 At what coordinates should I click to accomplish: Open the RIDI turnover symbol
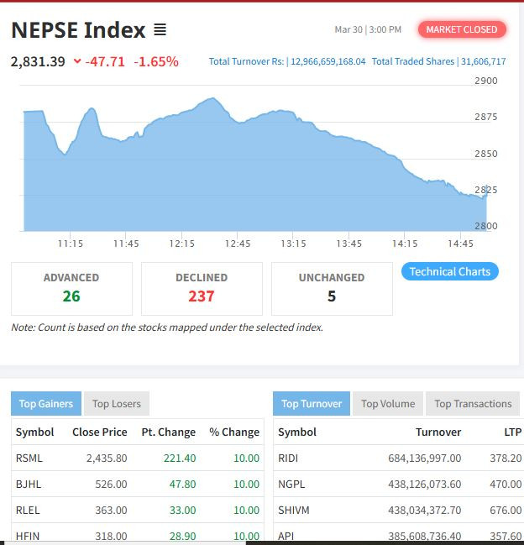288,458
